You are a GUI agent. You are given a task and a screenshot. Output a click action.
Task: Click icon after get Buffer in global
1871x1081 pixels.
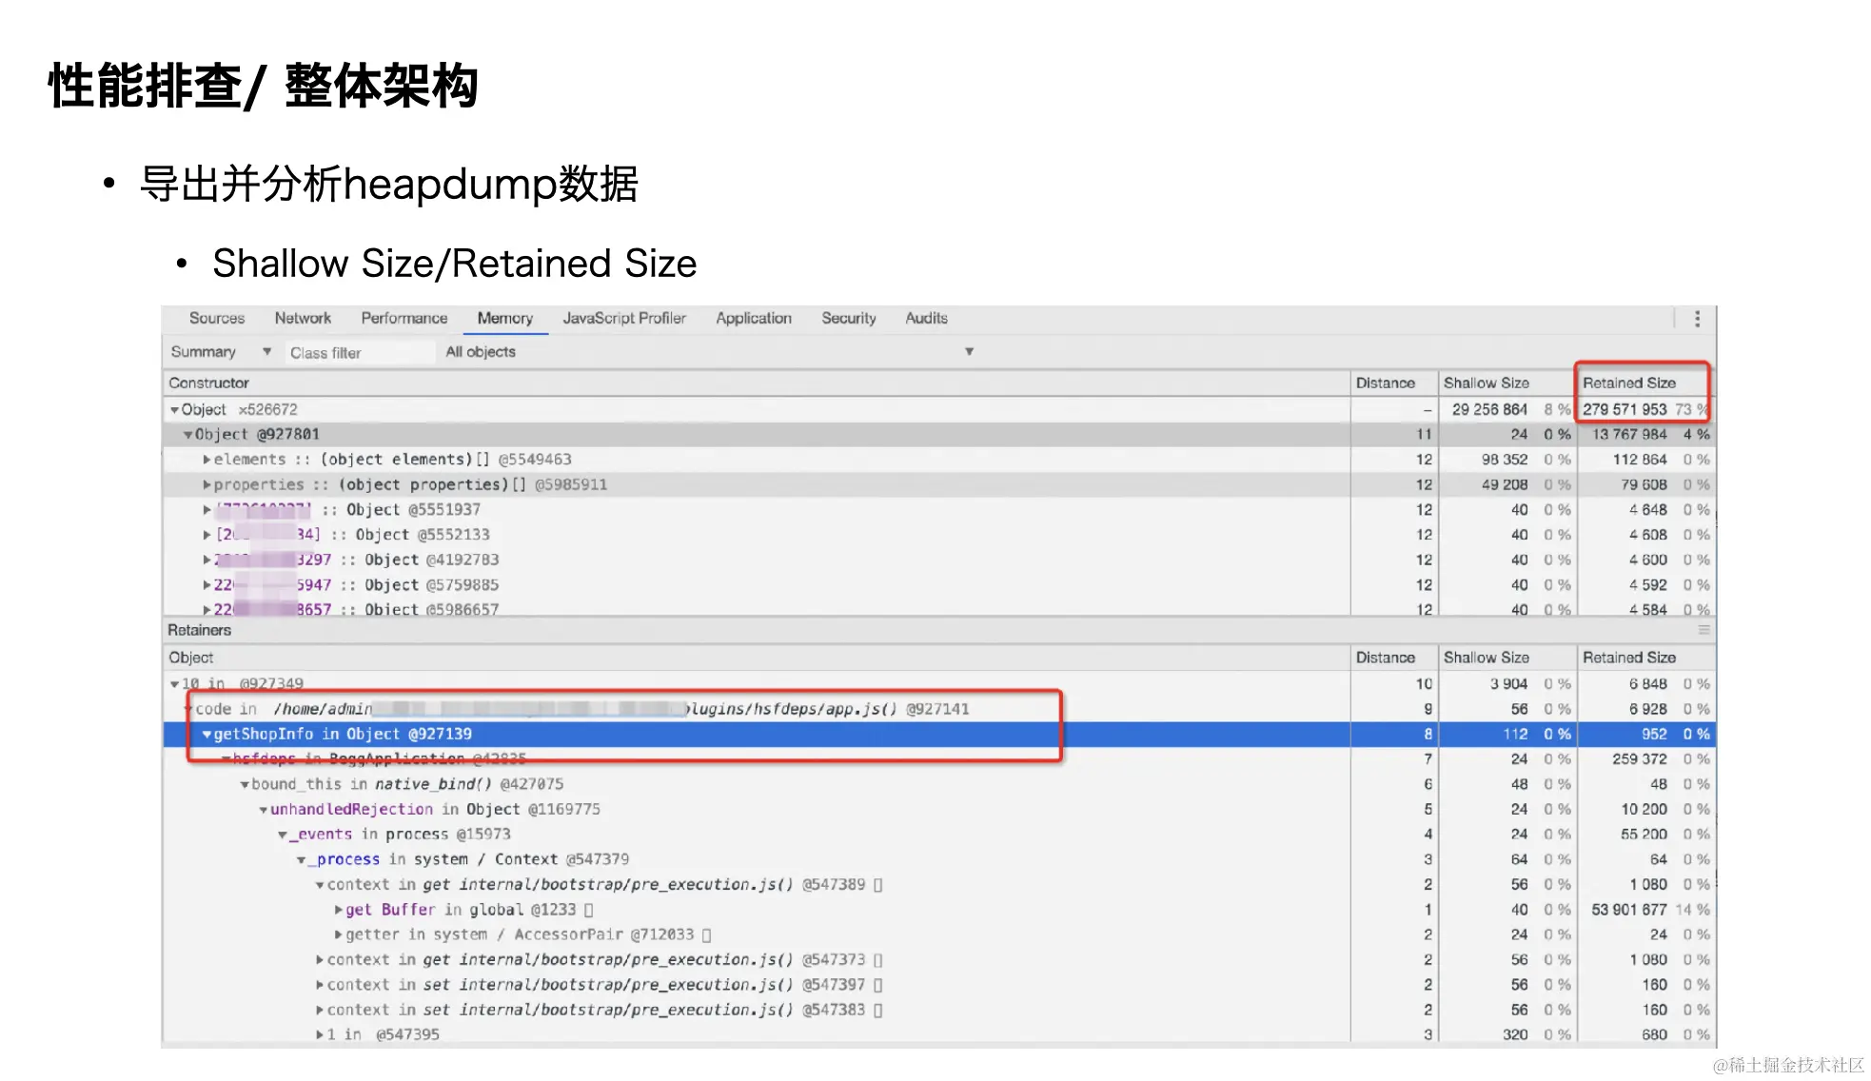tap(589, 910)
